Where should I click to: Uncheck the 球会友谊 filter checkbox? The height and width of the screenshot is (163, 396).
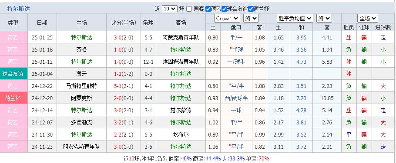(224, 9)
